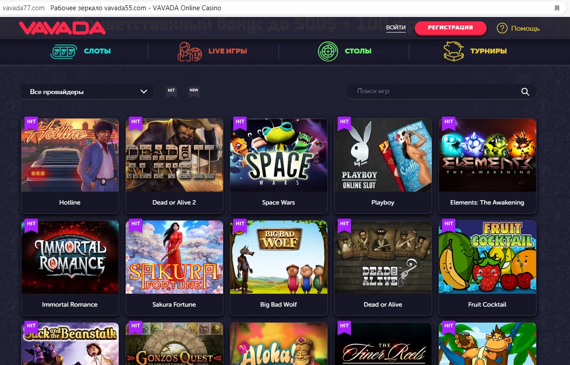Click the search magnifier icon
Screen dimensions: 570x365
point(525,92)
